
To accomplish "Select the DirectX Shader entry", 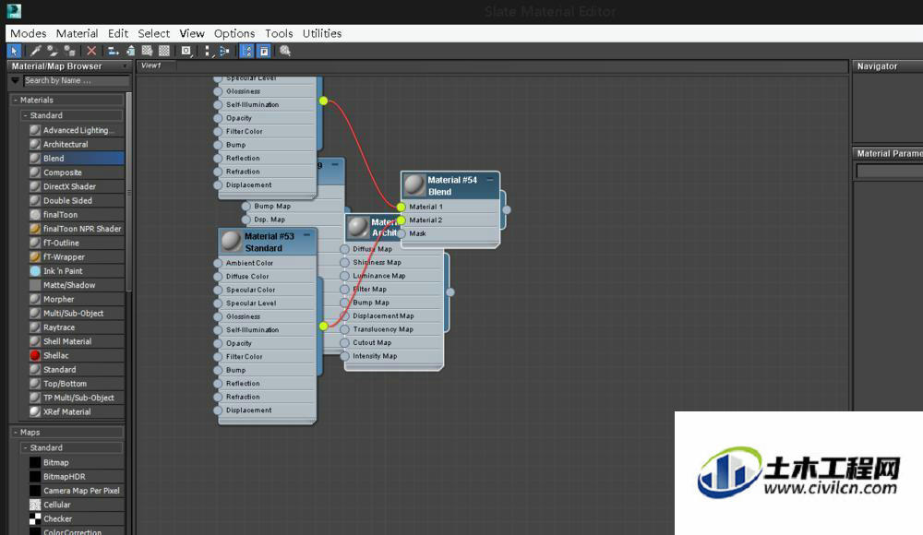I will (77, 186).
